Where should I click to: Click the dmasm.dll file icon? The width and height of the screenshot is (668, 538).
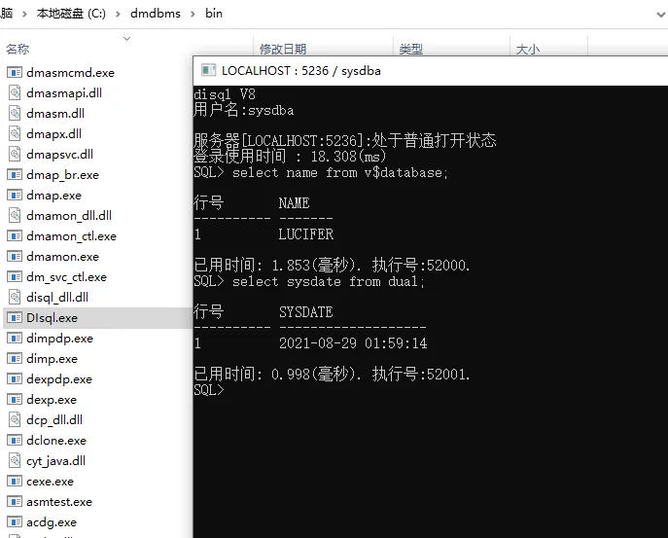pos(15,114)
